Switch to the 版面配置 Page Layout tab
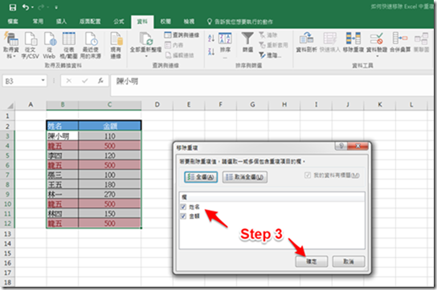The image size is (437, 290). click(x=90, y=22)
